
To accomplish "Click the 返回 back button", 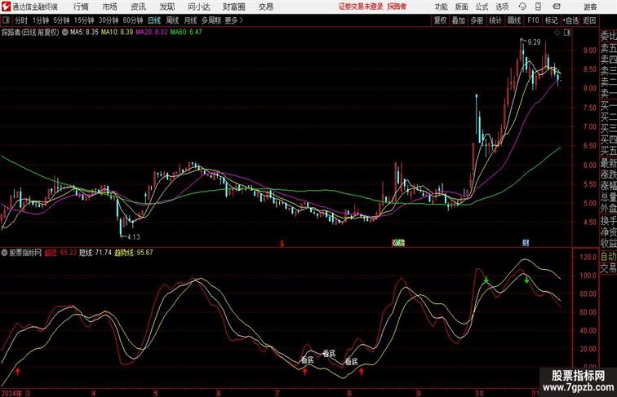I will tap(589, 20).
